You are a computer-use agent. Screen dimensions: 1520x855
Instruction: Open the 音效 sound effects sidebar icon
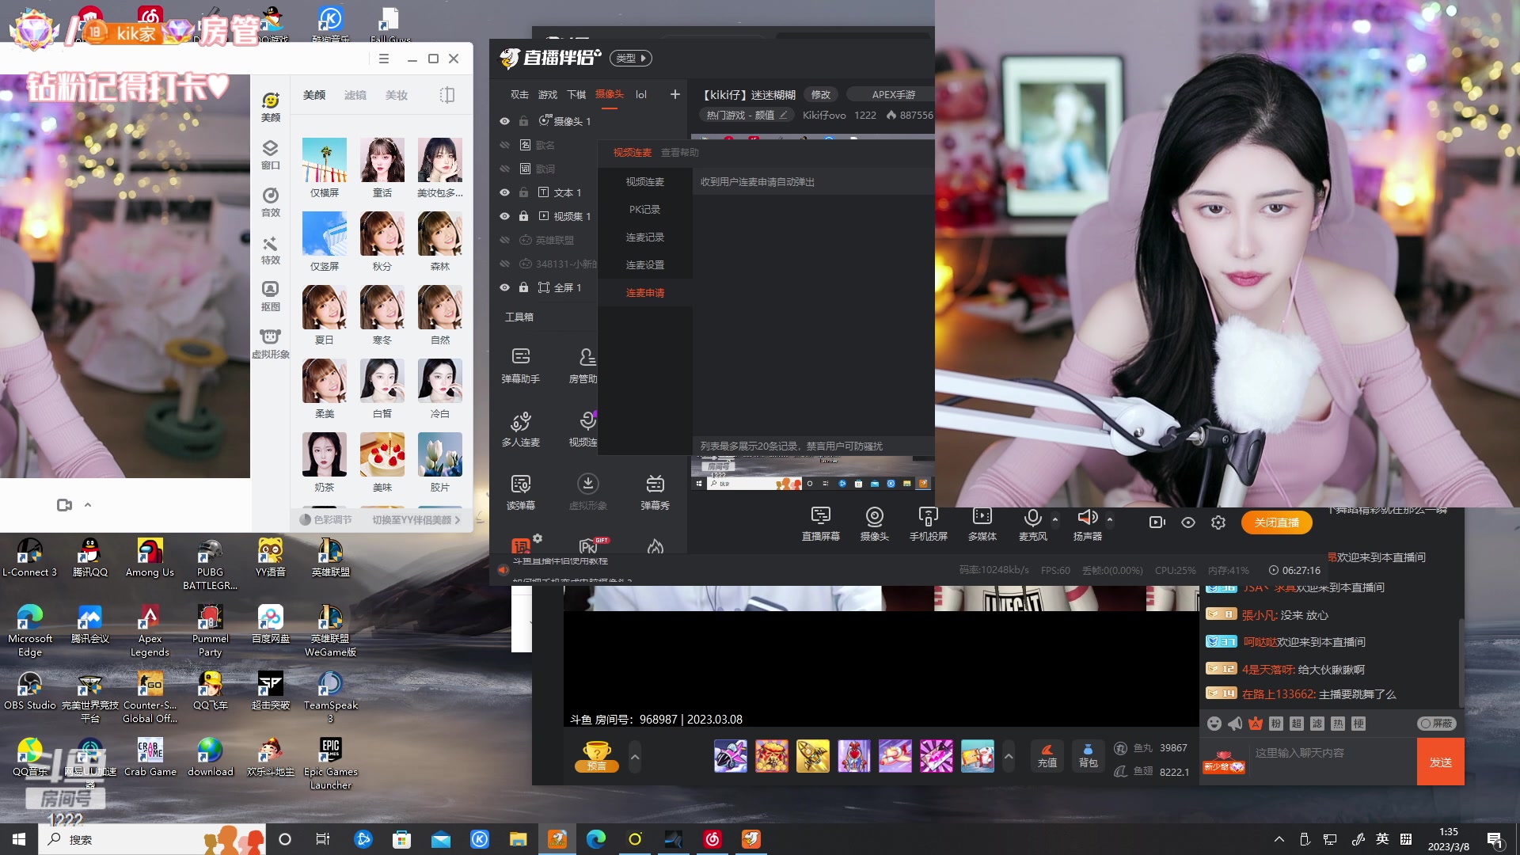click(x=271, y=202)
